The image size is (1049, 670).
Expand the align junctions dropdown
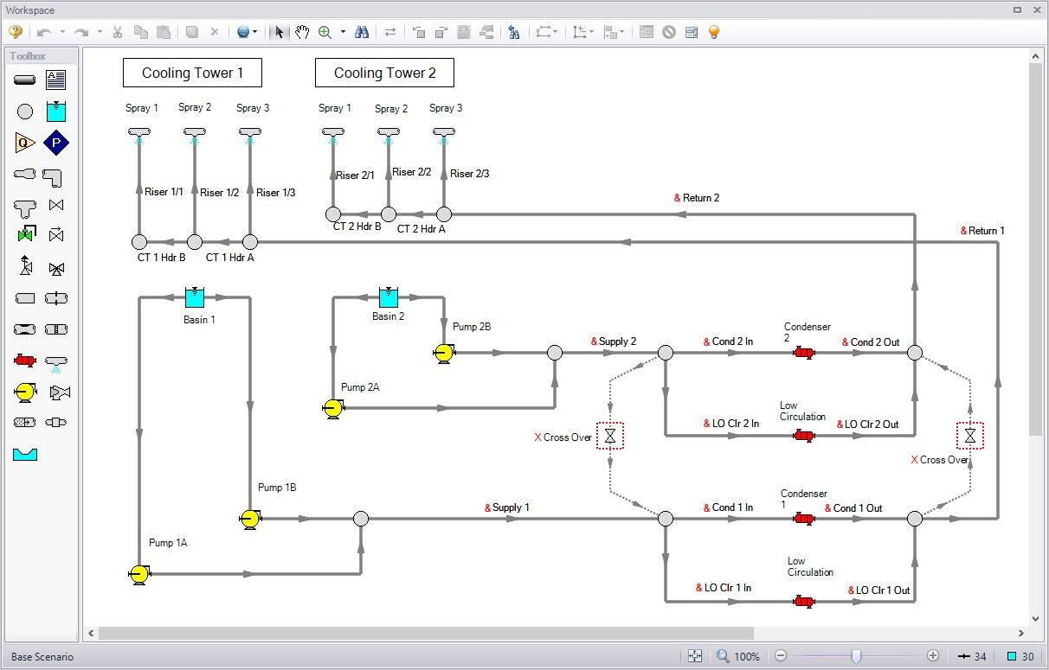[x=623, y=32]
